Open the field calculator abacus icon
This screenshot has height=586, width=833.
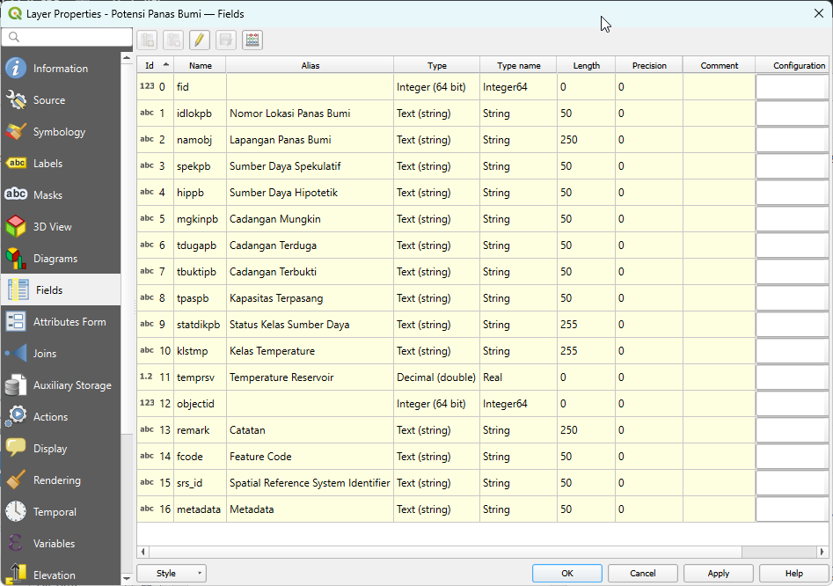(x=252, y=40)
